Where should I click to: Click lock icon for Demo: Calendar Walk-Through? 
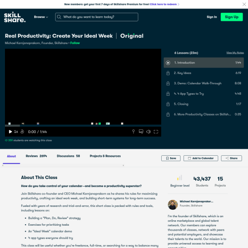168,83
